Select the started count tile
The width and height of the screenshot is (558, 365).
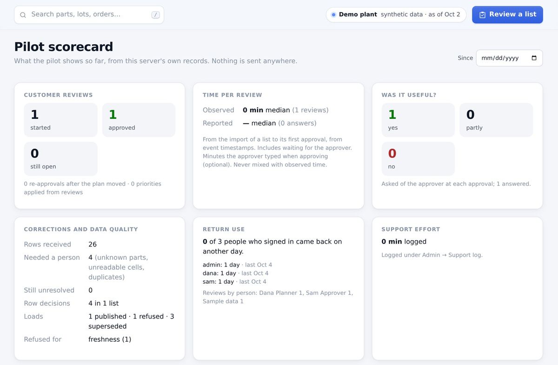point(60,120)
